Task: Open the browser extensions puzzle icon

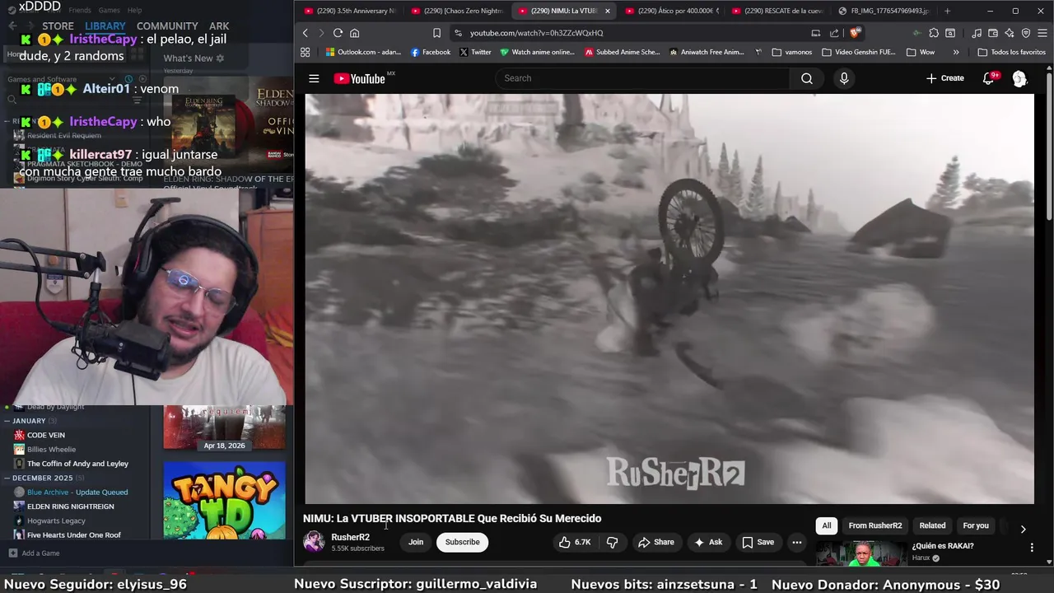Action: coord(934,33)
